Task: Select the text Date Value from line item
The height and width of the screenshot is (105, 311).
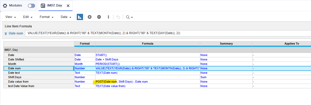Action: (39, 86)
